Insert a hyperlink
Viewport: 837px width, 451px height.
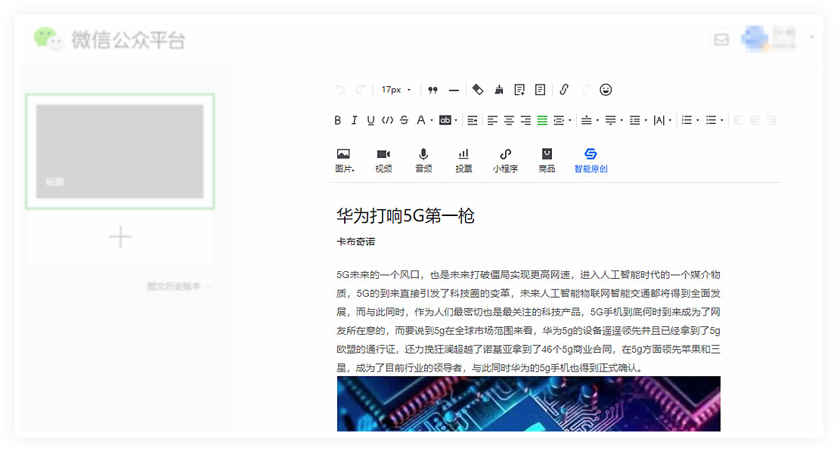pyautogui.click(x=564, y=90)
